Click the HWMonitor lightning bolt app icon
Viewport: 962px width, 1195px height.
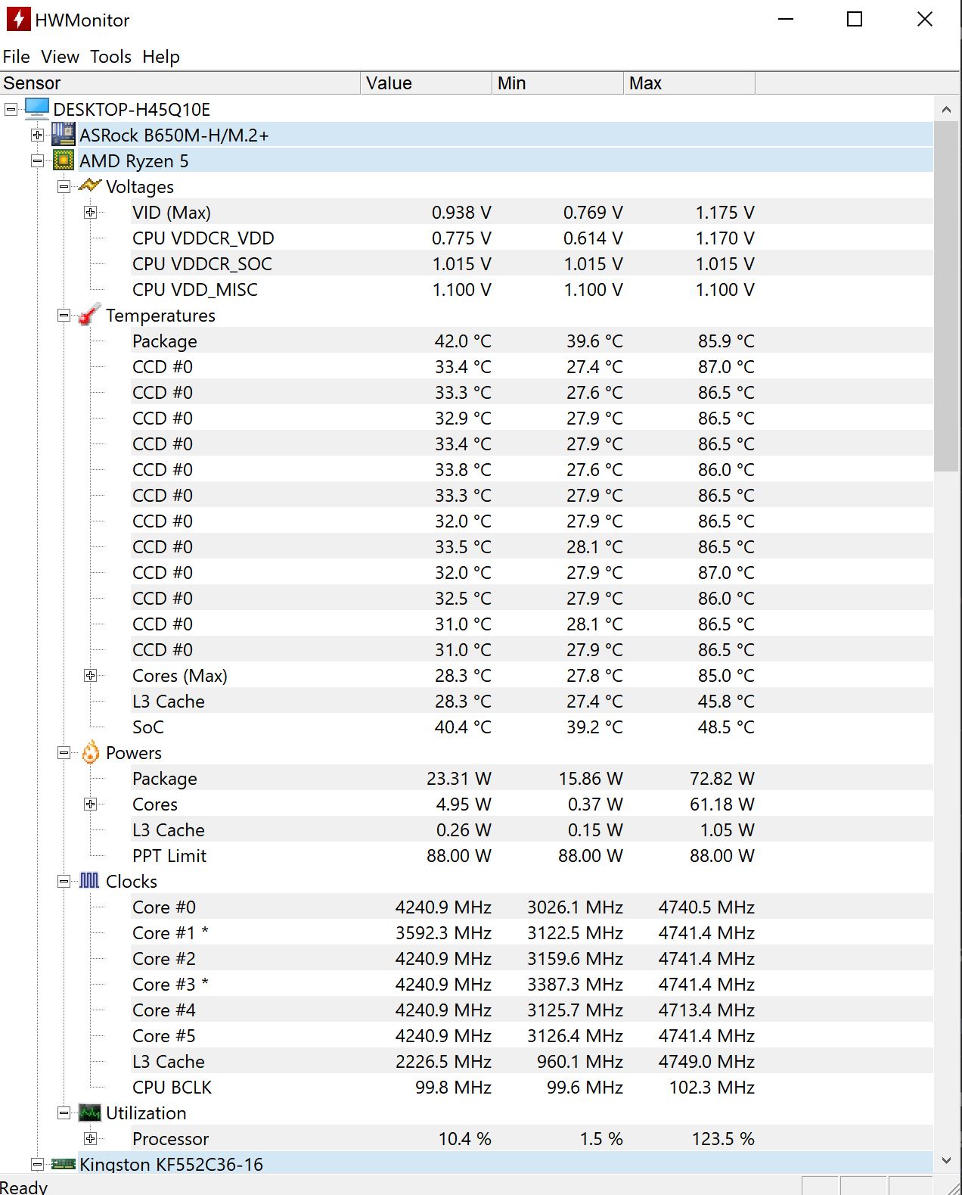18,20
